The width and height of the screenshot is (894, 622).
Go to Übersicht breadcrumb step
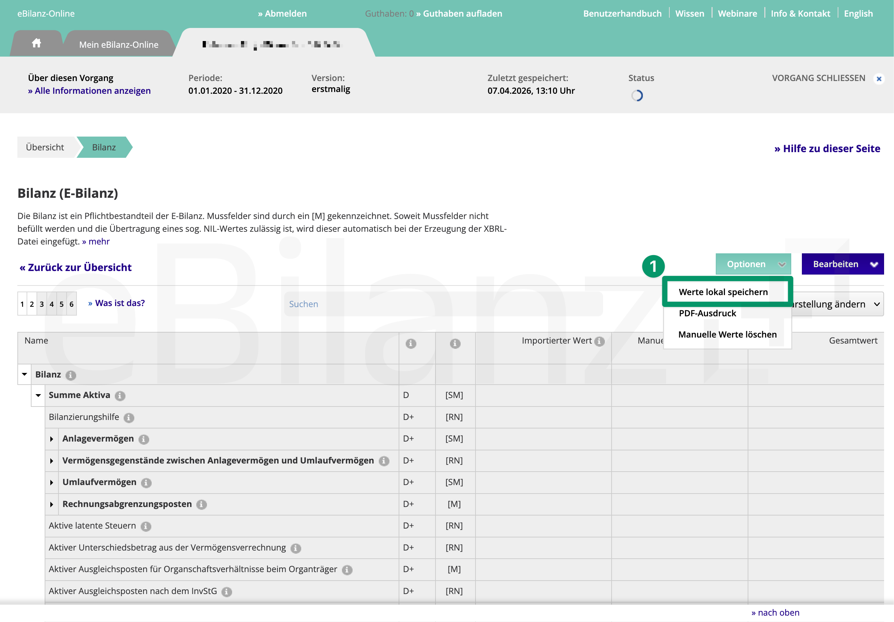click(45, 147)
